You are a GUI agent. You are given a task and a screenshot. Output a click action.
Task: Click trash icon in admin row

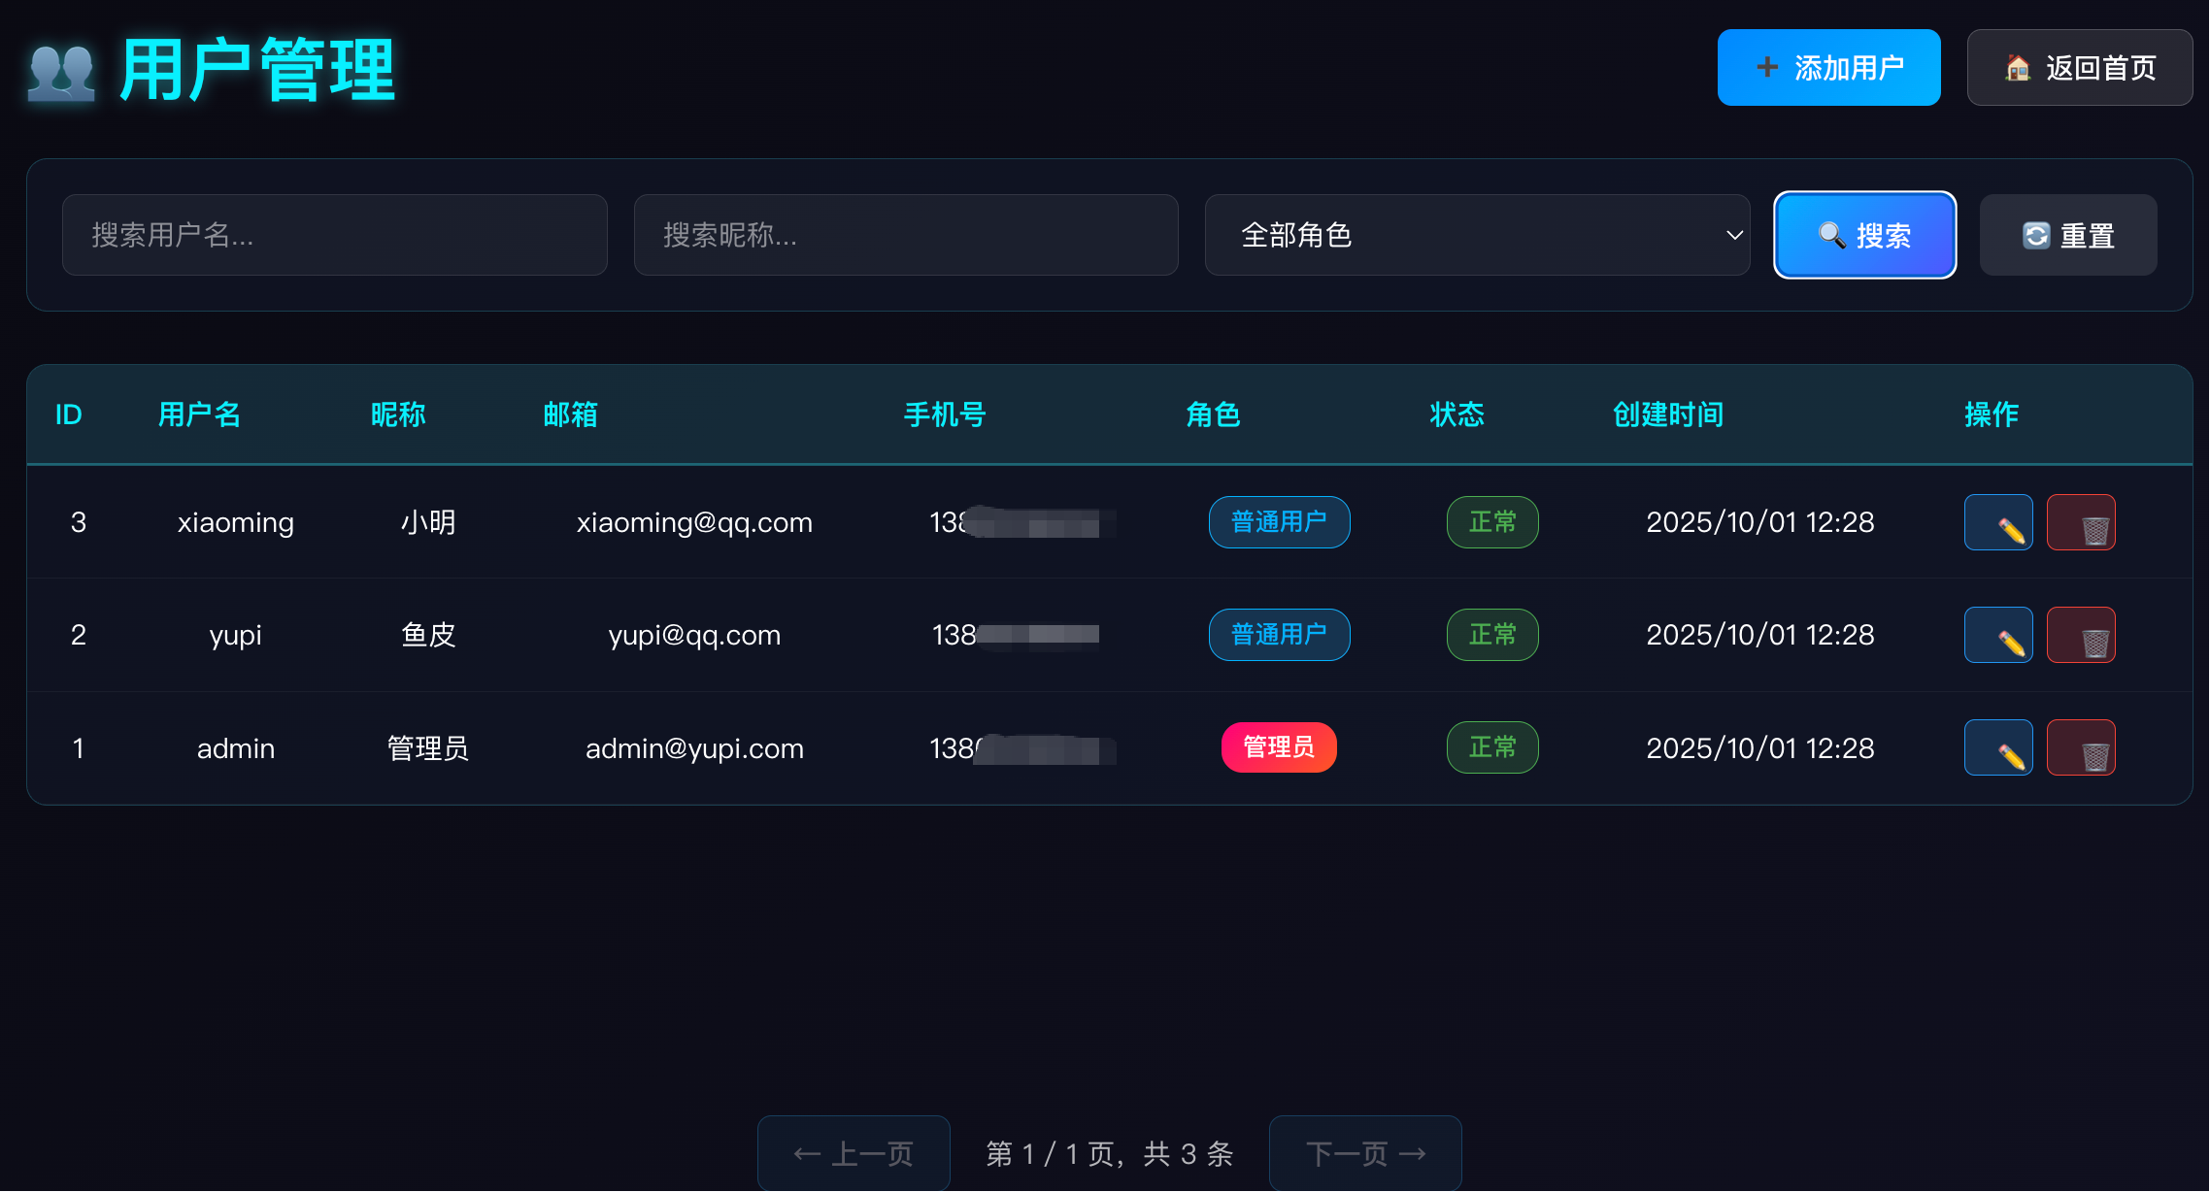(2081, 747)
